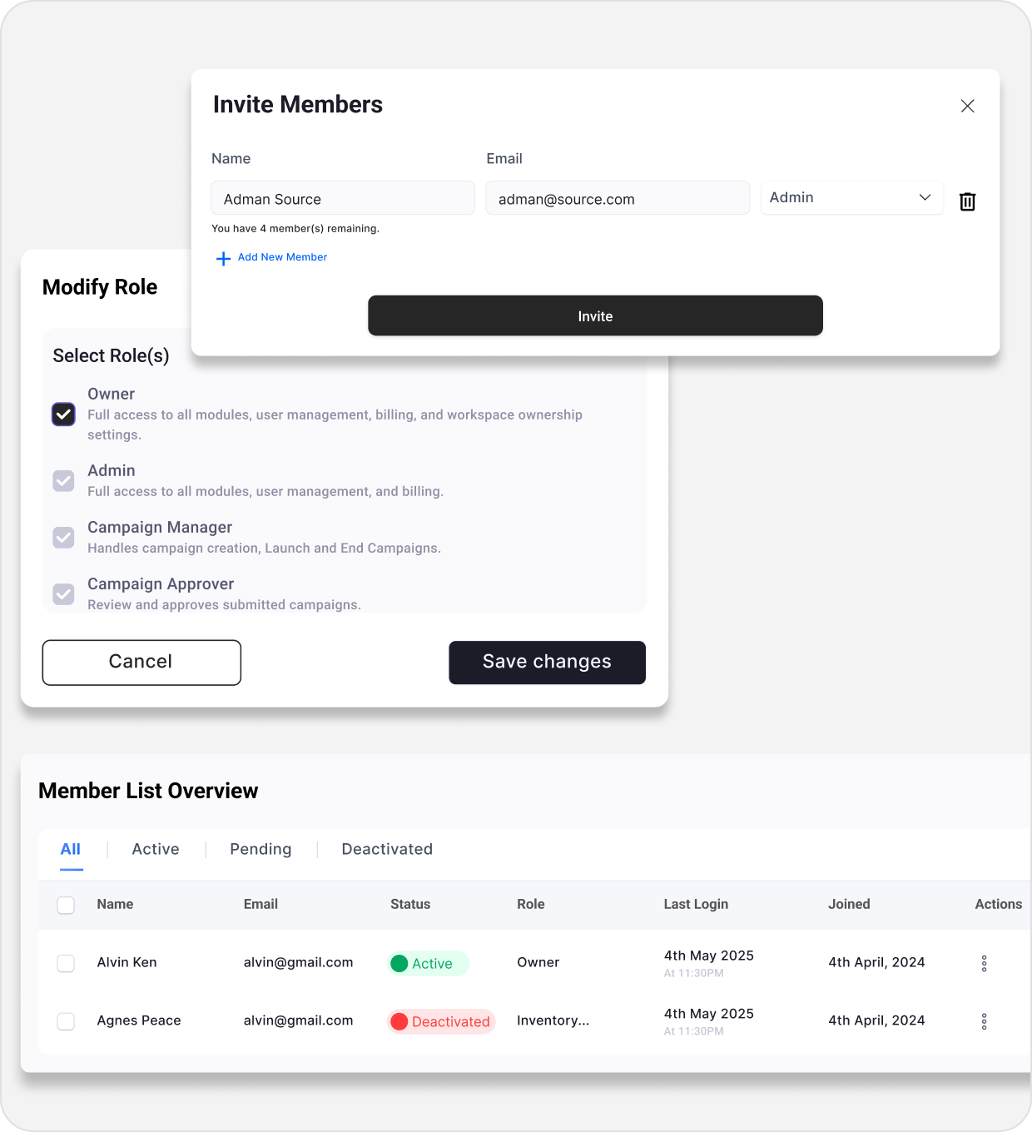Image resolution: width=1032 pixels, height=1132 pixels.
Task: Click the plus icon beside Add New Member
Action: (223, 259)
